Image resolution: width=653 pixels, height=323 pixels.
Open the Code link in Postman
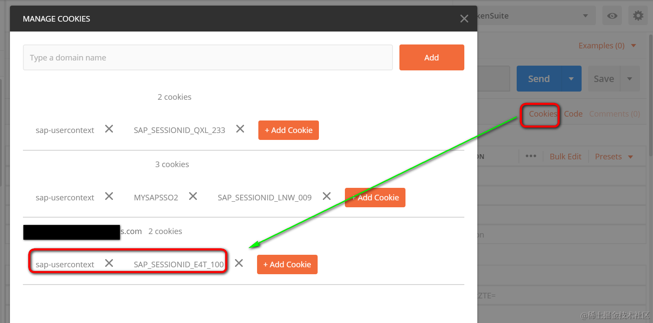click(573, 114)
